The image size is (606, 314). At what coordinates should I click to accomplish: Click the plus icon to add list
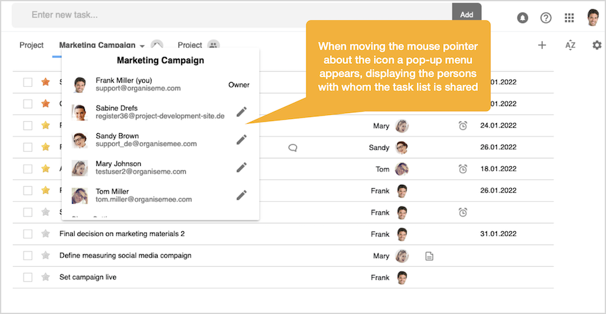click(542, 45)
